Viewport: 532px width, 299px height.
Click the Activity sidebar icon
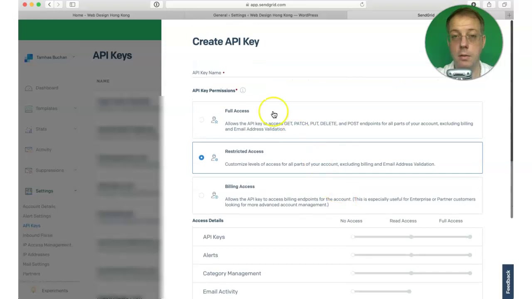[28, 150]
